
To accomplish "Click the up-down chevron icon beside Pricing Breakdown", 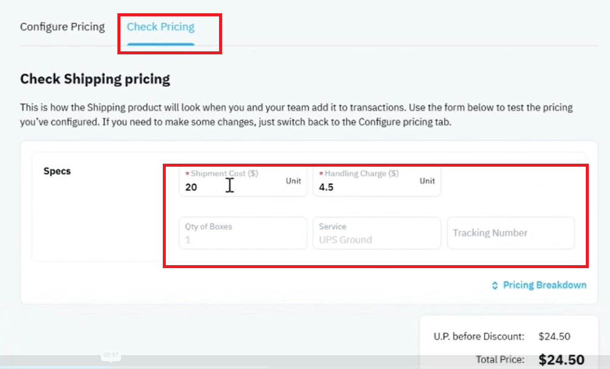I will click(495, 286).
